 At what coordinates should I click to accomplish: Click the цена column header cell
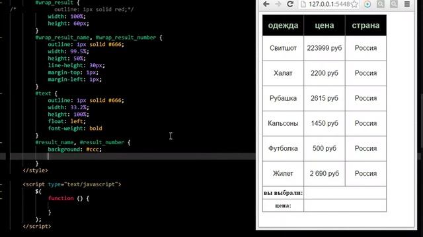[x=325, y=25]
